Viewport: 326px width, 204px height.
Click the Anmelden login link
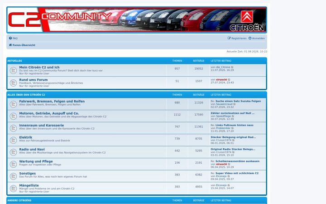pyautogui.click(x=257, y=38)
